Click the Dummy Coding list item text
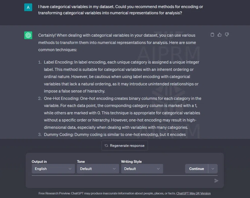Screen dimensions: 250x198 click(x=115, y=134)
